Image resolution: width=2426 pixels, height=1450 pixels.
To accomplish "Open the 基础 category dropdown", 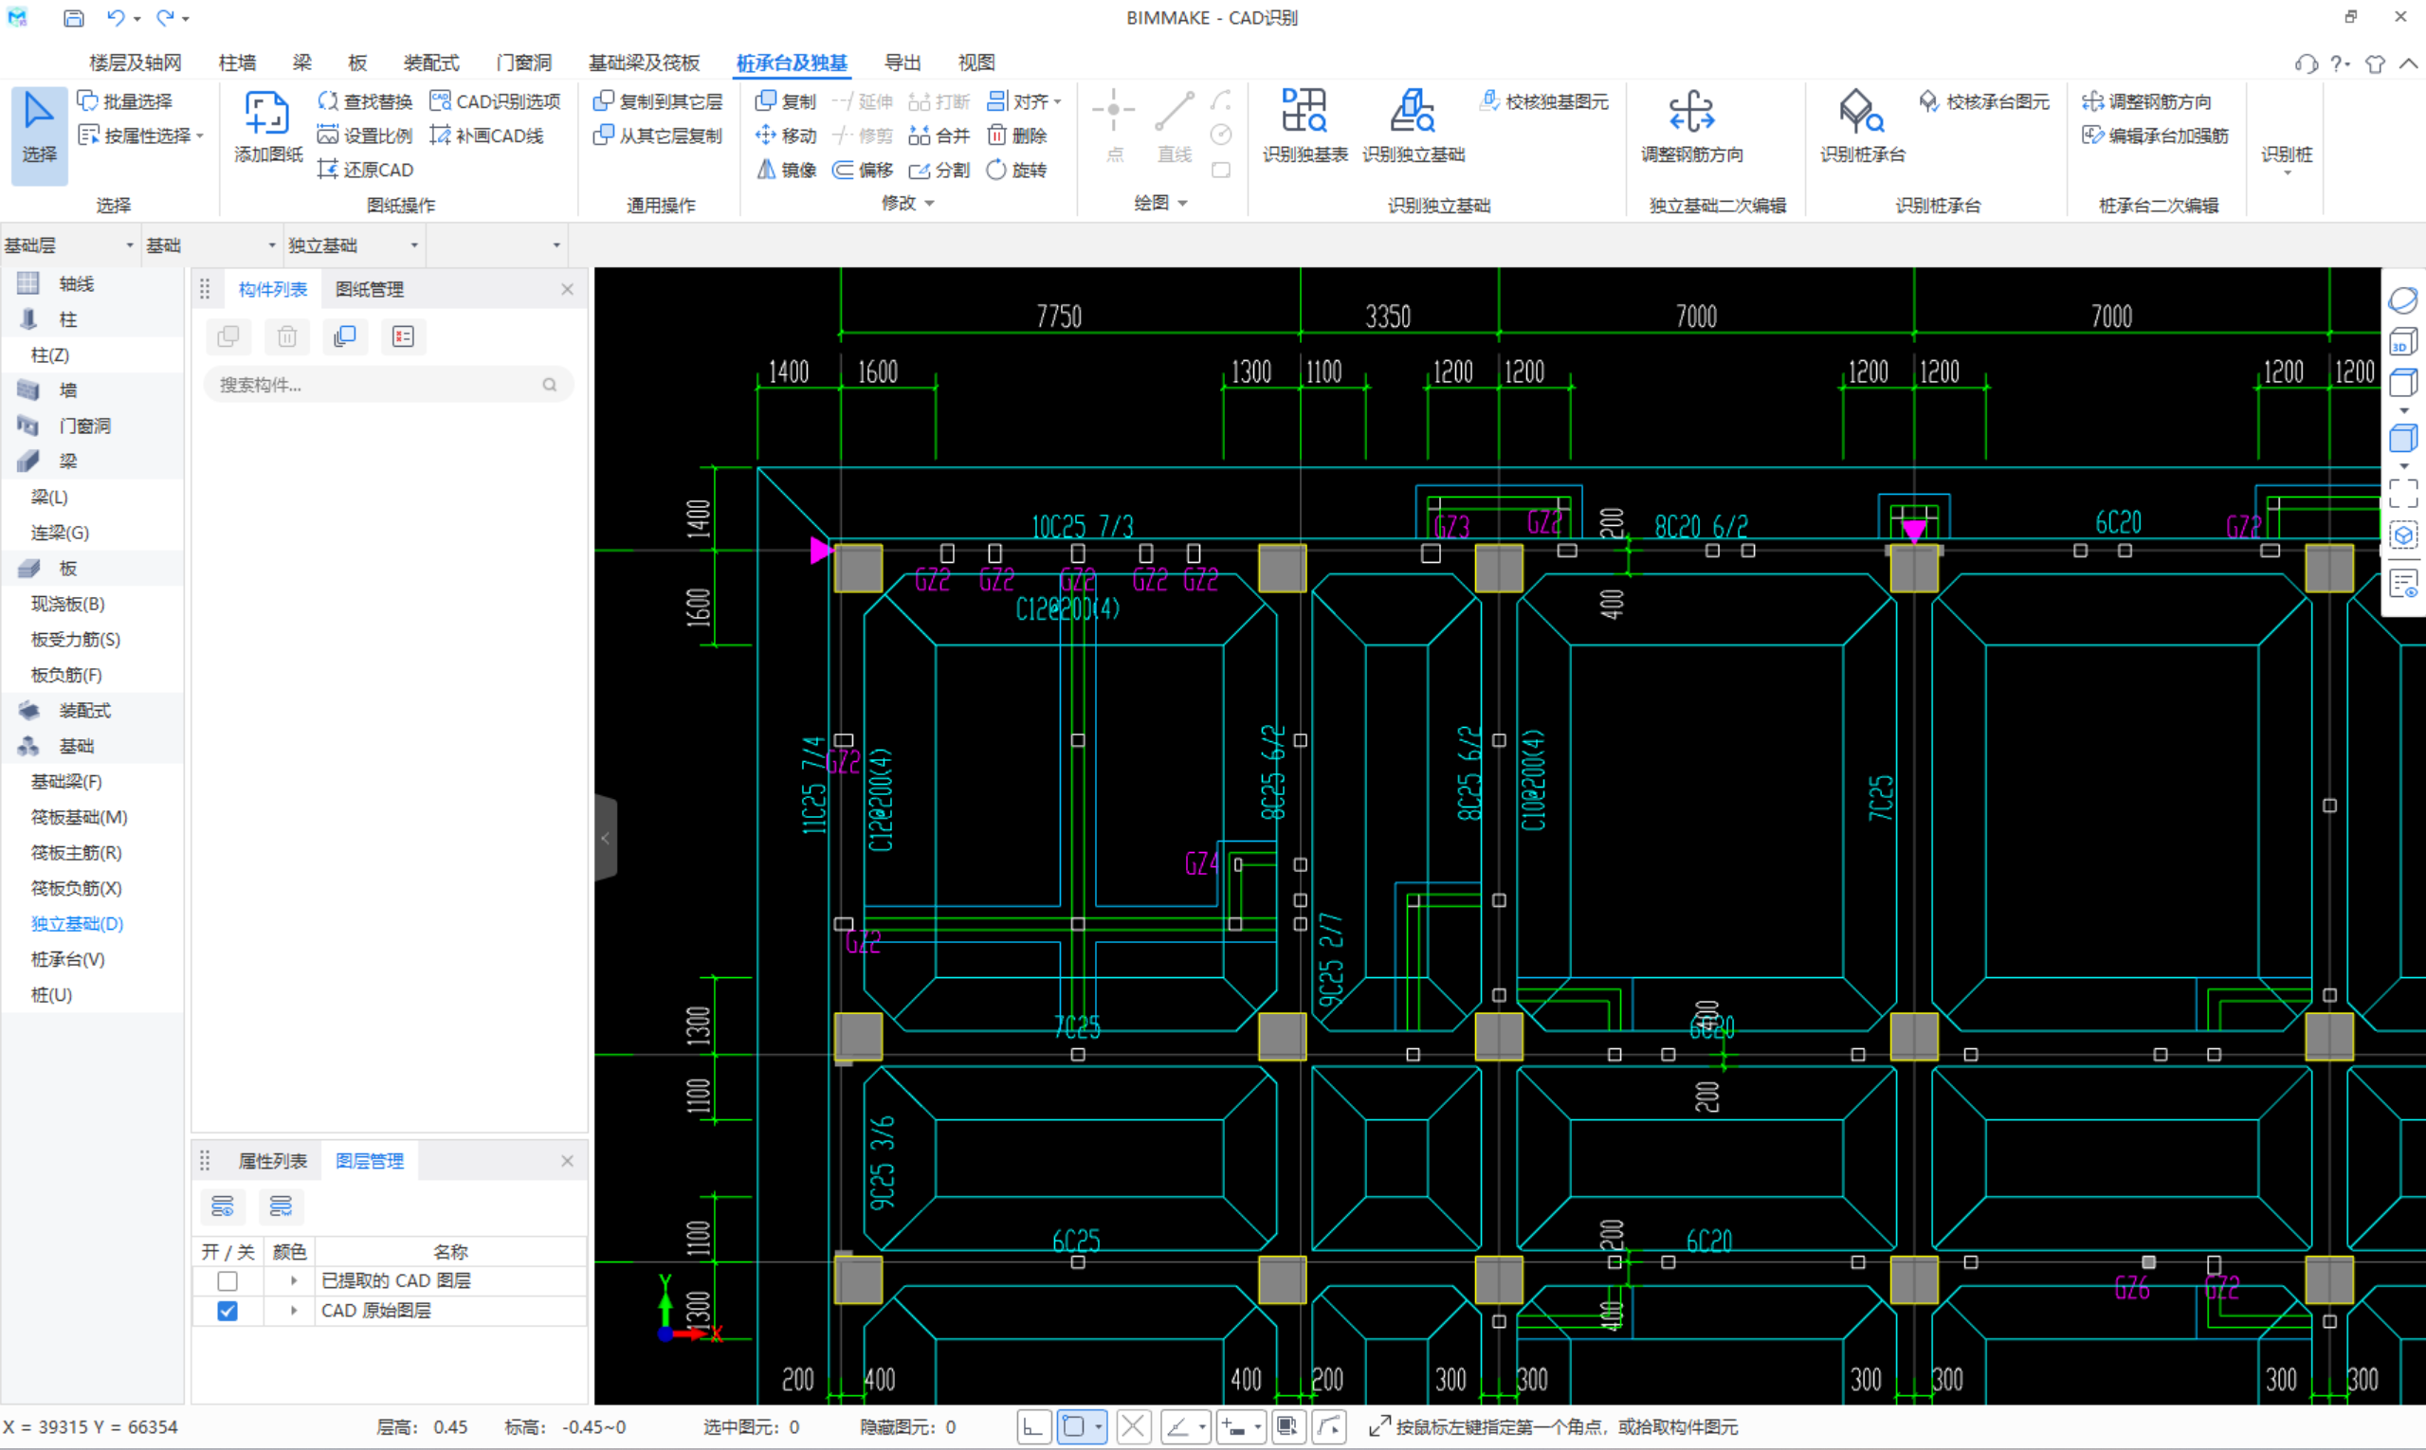I will pos(212,245).
